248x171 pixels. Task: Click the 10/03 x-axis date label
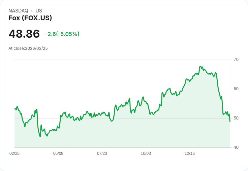146,153
